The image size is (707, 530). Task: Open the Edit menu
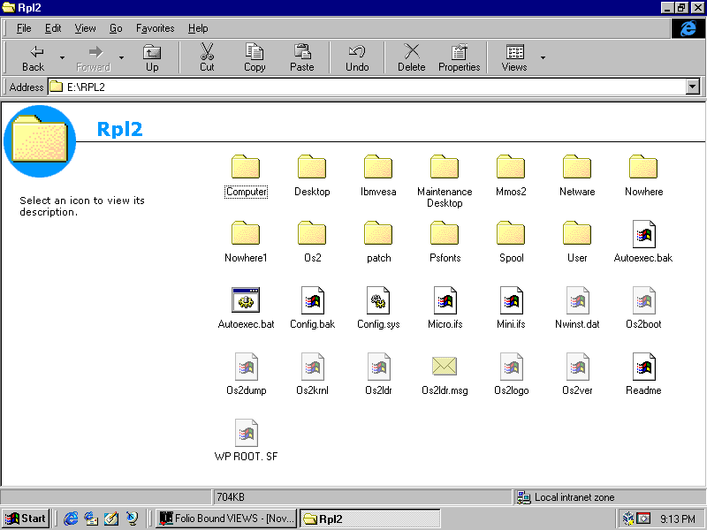(x=53, y=28)
